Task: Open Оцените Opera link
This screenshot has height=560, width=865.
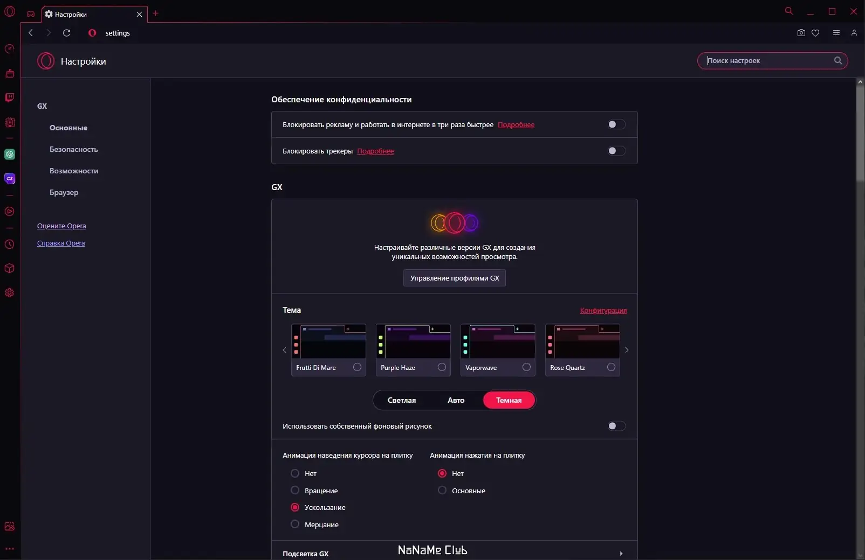Action: coord(61,226)
